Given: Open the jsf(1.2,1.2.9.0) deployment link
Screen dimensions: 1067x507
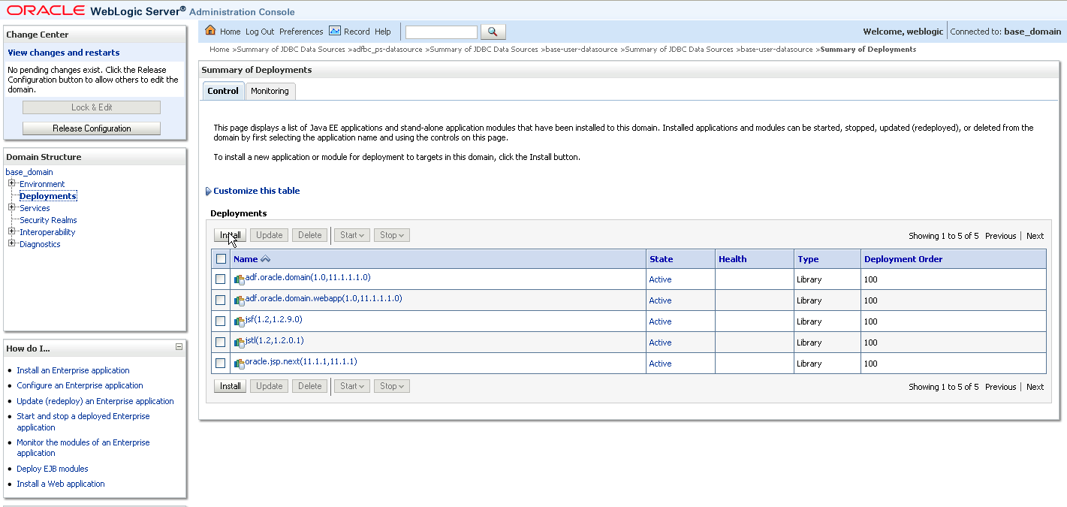Looking at the screenshot, I should coord(273,319).
